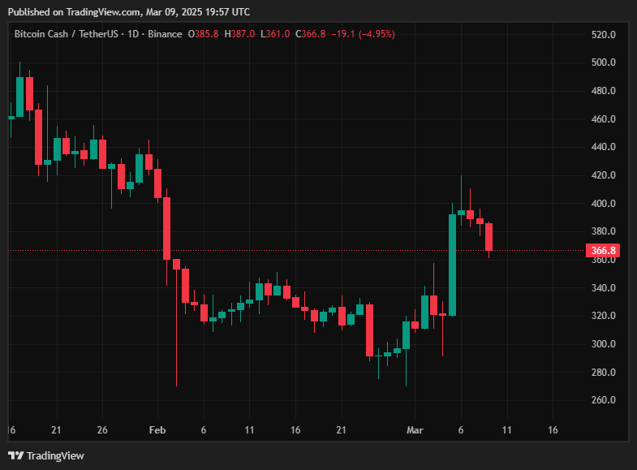This screenshot has height=470, width=637.
Task: Click the 300.0 price axis label
Action: pyautogui.click(x=603, y=344)
